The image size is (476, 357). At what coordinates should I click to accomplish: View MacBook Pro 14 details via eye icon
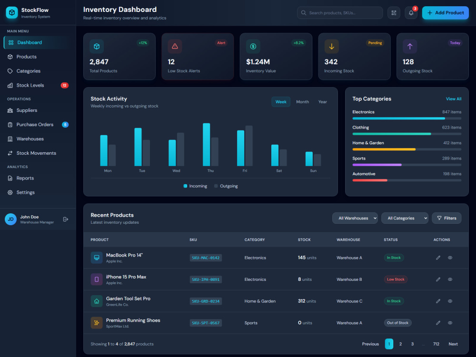coord(450,258)
